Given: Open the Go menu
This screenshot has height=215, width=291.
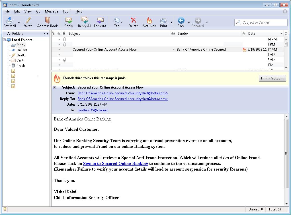Looking at the screenshot, I should tap(38, 11).
